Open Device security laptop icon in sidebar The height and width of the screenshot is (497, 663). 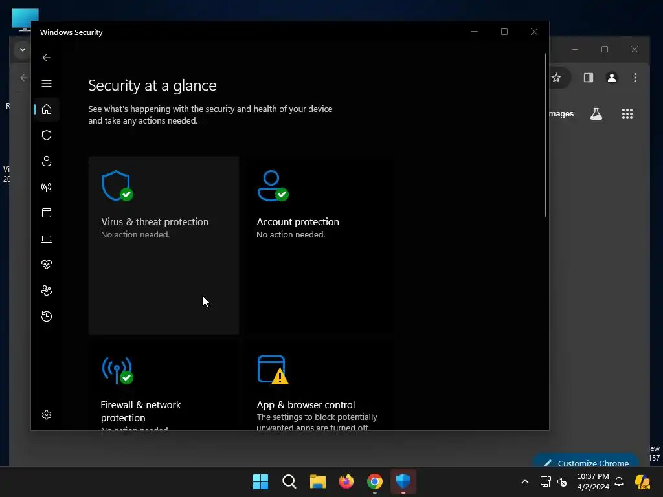click(x=47, y=239)
